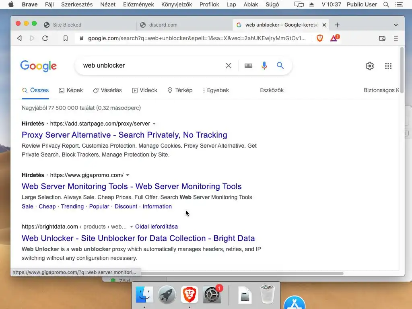Screen dimensions: 412x309
Task: Click the browser forward arrow
Action: (x=32, y=38)
